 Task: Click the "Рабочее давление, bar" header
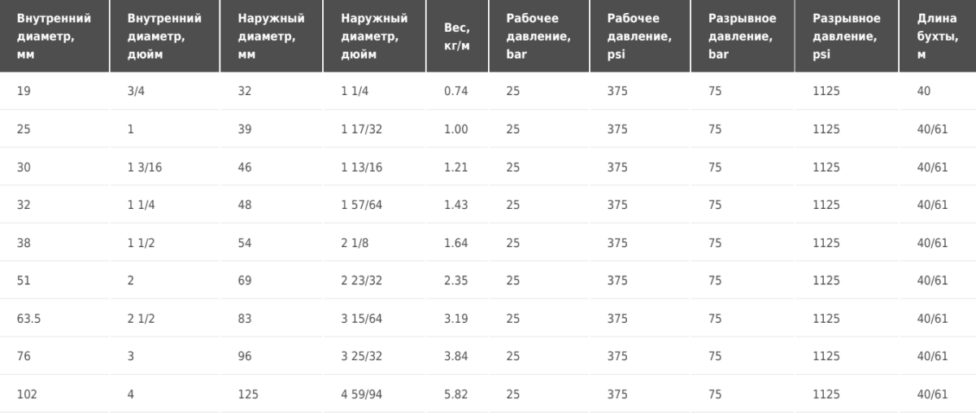point(540,37)
